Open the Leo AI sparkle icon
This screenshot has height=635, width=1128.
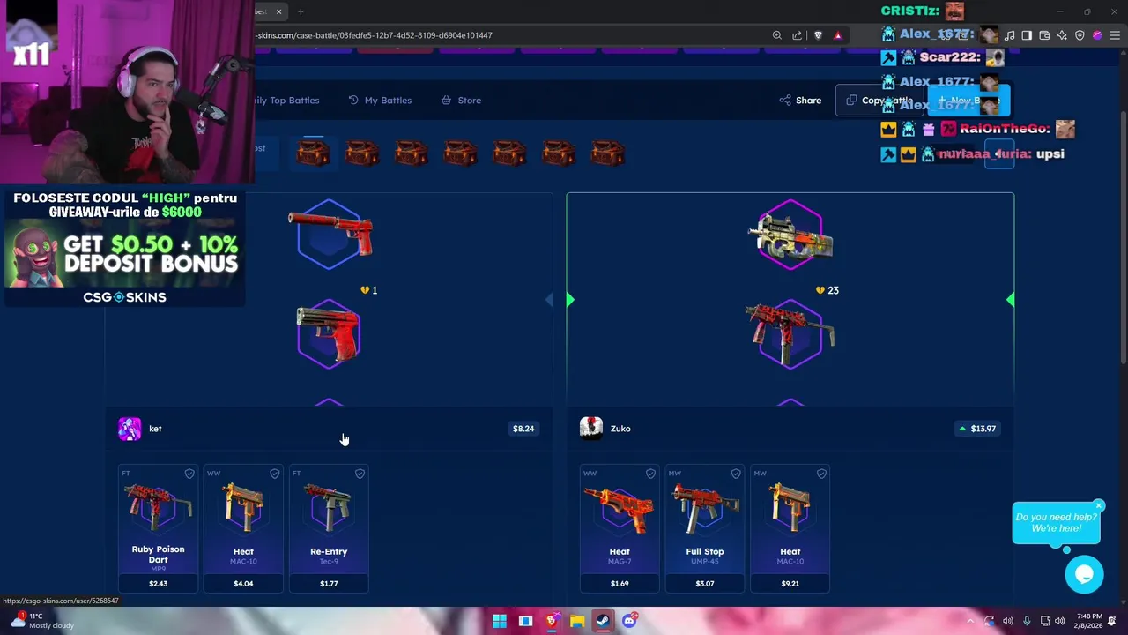click(1062, 35)
